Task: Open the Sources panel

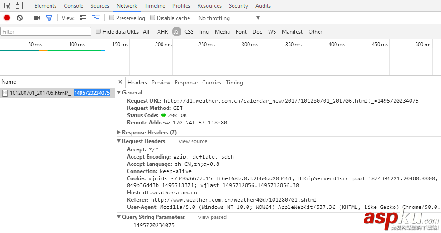Action: coord(100,6)
